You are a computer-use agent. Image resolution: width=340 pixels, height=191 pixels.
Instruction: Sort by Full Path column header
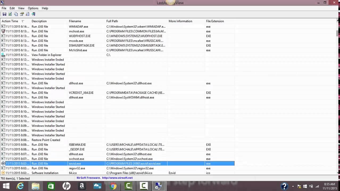(x=136, y=21)
